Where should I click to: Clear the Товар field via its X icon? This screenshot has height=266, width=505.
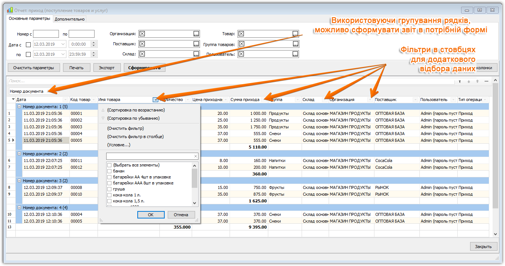241,34
